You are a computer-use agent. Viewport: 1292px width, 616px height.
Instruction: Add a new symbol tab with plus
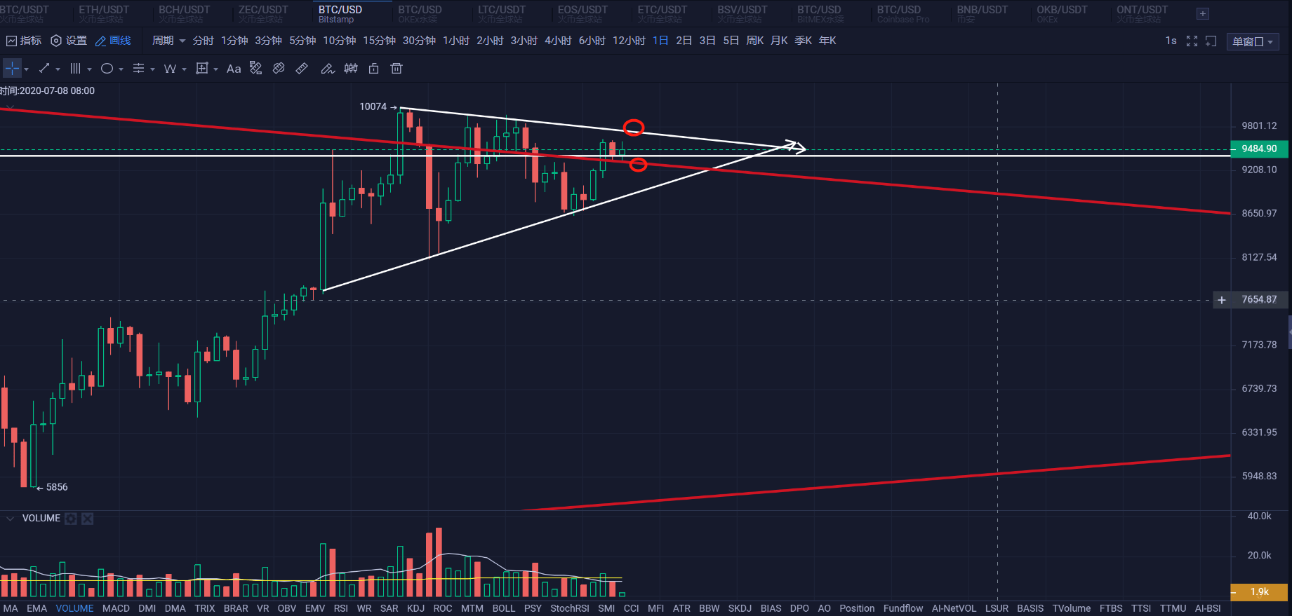click(1202, 14)
